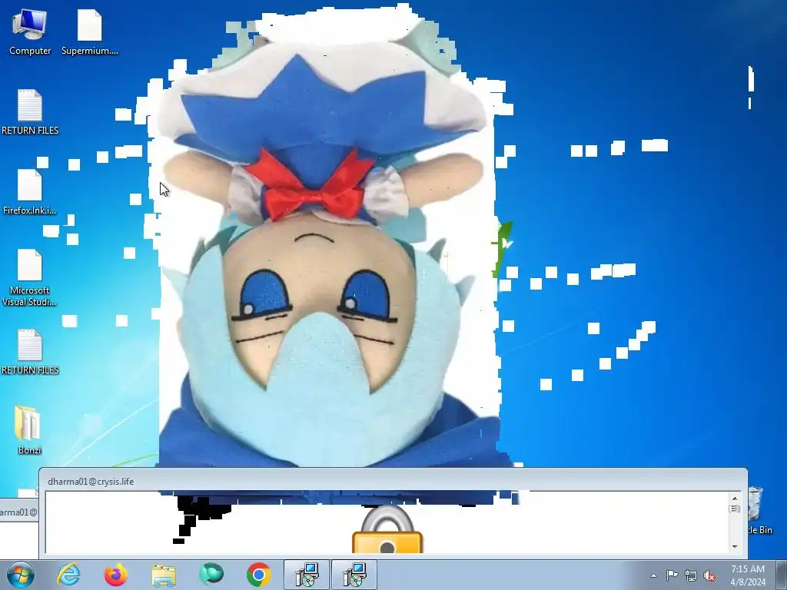Image resolution: width=787 pixels, height=590 pixels.
Task: Open the clock showing 7:15 AM
Action: click(748, 575)
